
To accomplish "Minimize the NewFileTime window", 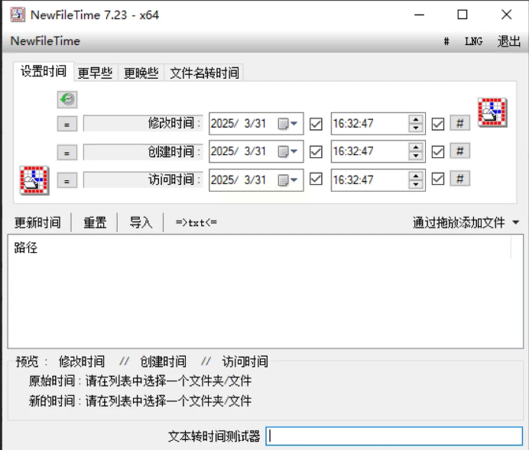I will [x=419, y=15].
